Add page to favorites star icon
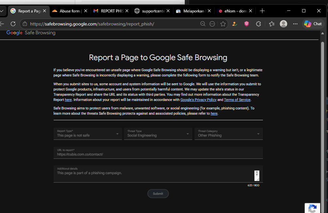Image resolution: width=328 pixels, height=213 pixels. pos(223,24)
